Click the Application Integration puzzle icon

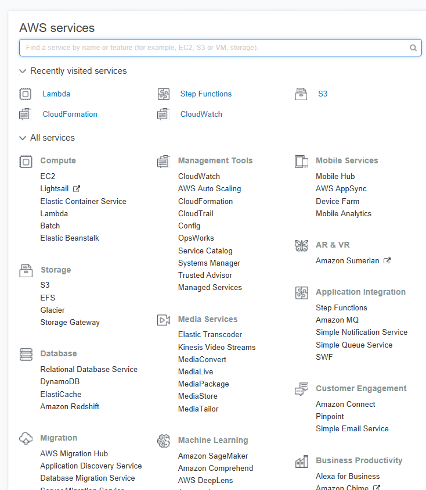coord(301,293)
